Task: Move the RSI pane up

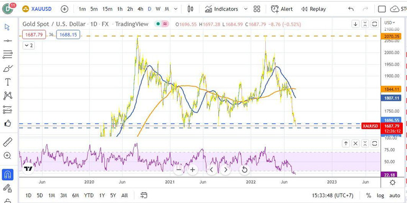Action: pos(346,143)
